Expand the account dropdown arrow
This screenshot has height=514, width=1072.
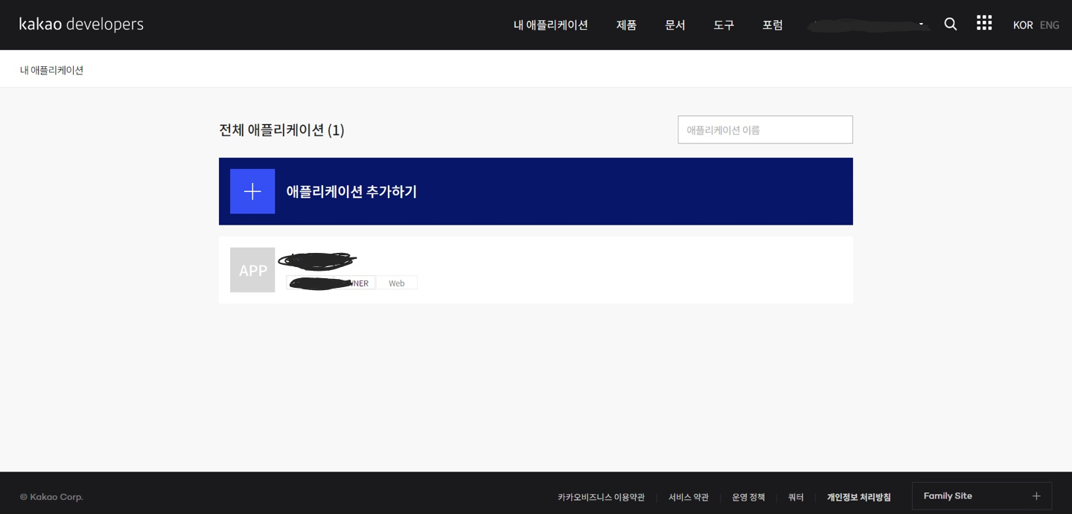(x=921, y=25)
